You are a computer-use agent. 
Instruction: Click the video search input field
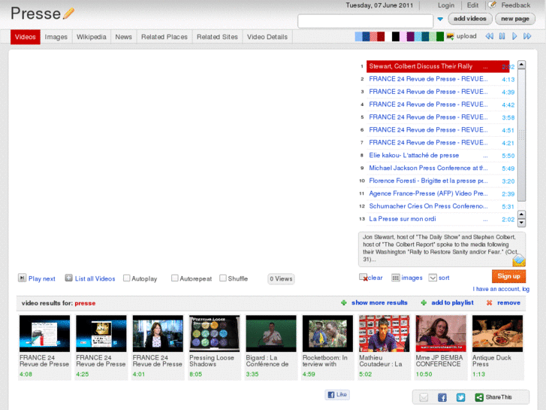click(x=365, y=20)
